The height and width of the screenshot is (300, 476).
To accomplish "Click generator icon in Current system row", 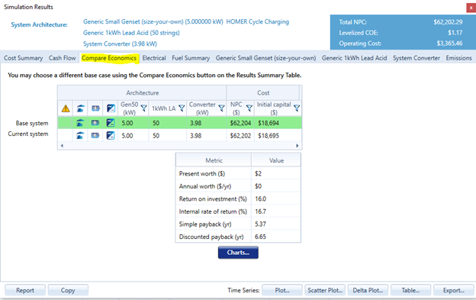I will coord(80,135).
